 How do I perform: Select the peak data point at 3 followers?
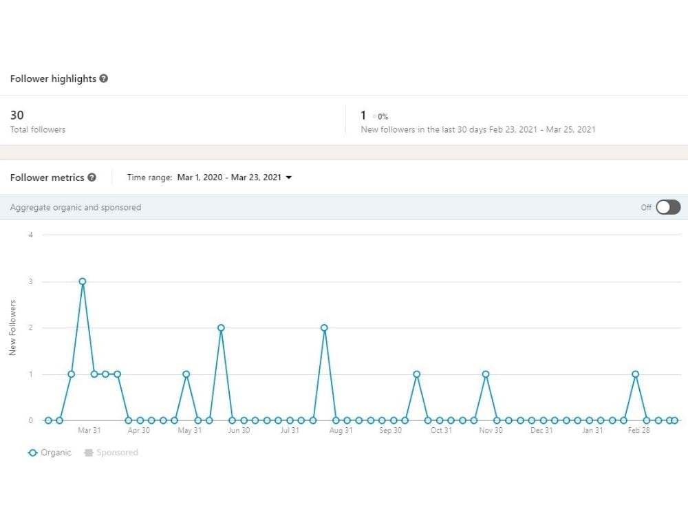pos(83,281)
